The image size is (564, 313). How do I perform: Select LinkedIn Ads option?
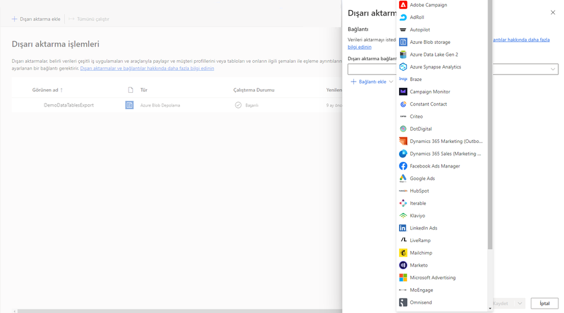point(442,228)
